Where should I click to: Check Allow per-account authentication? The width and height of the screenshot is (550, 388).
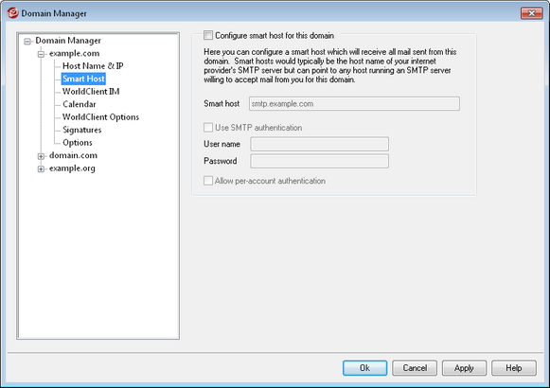pyautogui.click(x=208, y=181)
